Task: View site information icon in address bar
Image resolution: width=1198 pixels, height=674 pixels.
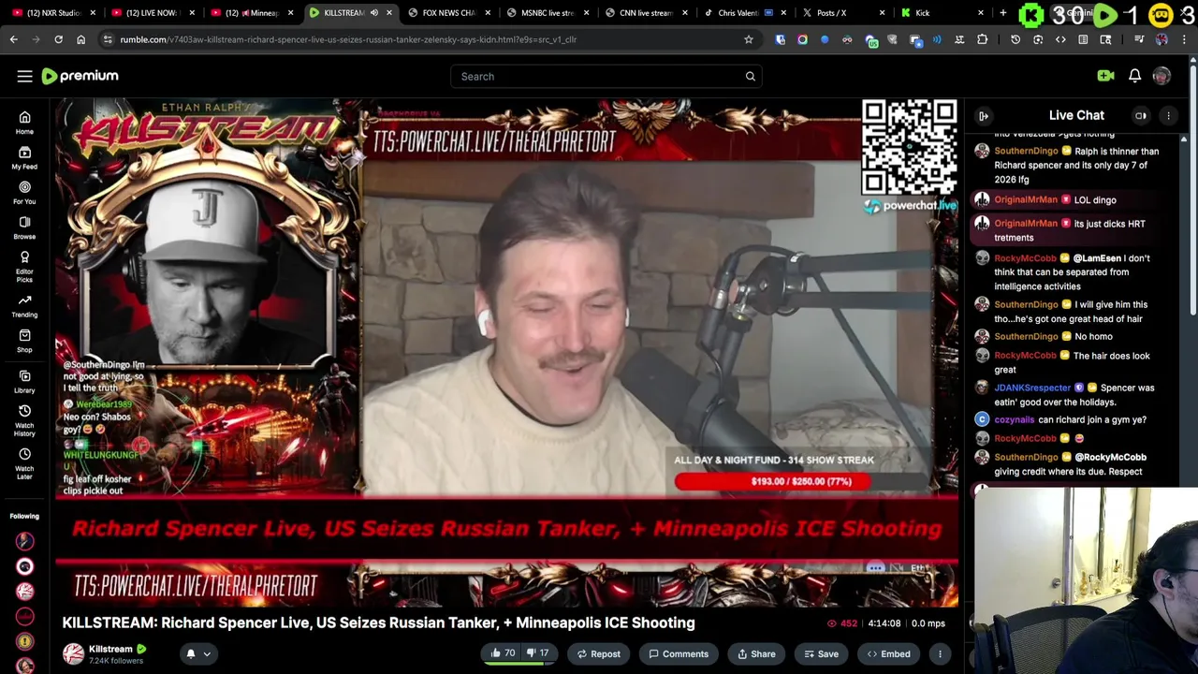Action: (x=108, y=39)
